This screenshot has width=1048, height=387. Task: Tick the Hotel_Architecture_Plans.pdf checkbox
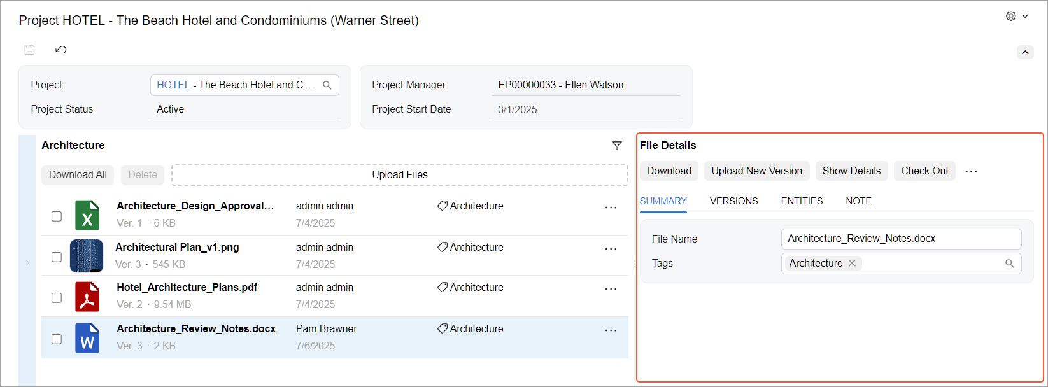[57, 298]
